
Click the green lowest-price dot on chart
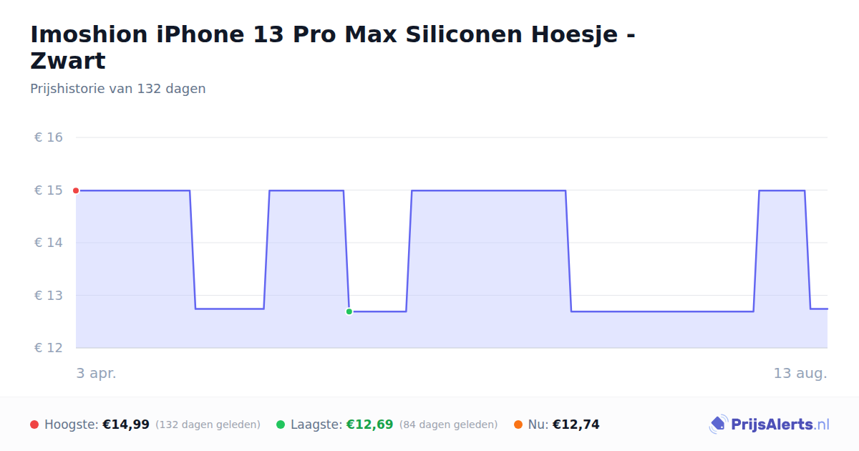click(x=349, y=311)
